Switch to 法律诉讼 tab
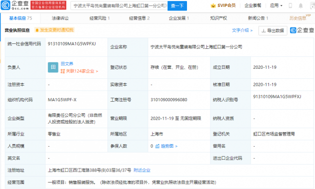 click(60, 18)
